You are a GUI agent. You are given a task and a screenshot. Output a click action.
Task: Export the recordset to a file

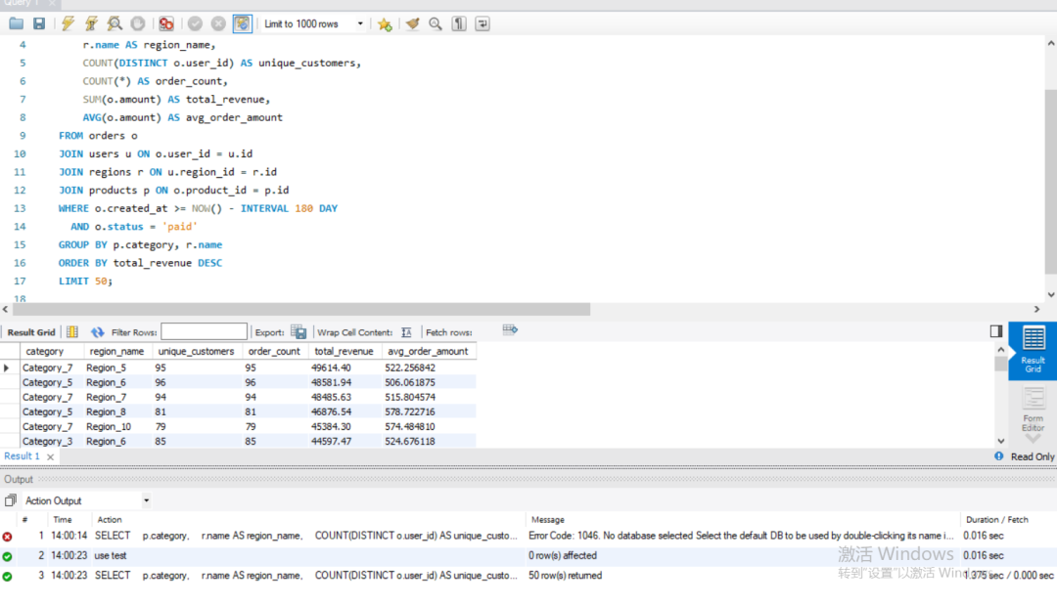299,331
